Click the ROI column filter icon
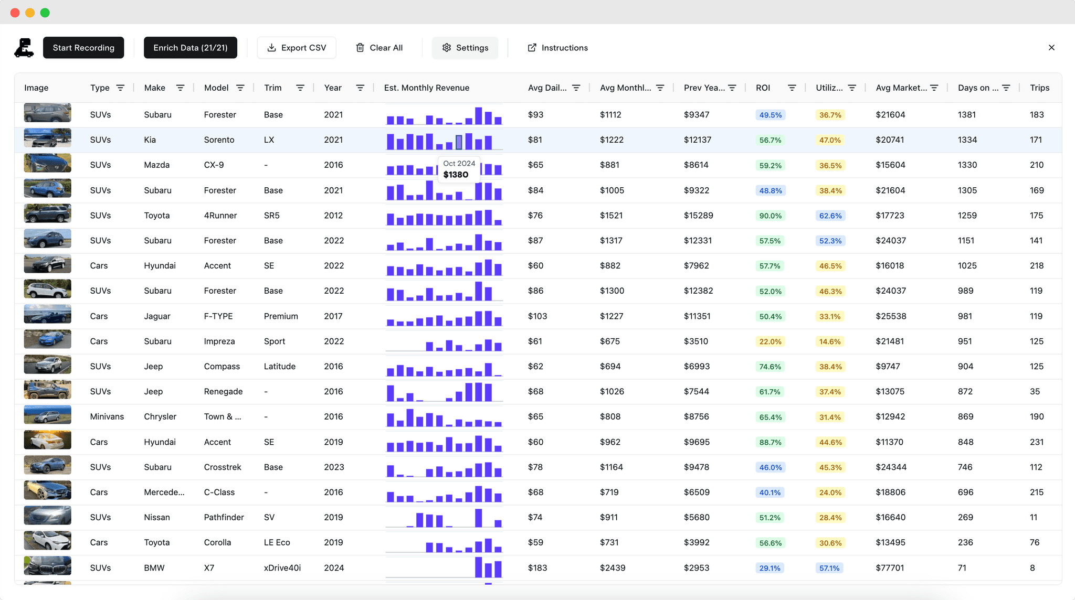 [792, 88]
